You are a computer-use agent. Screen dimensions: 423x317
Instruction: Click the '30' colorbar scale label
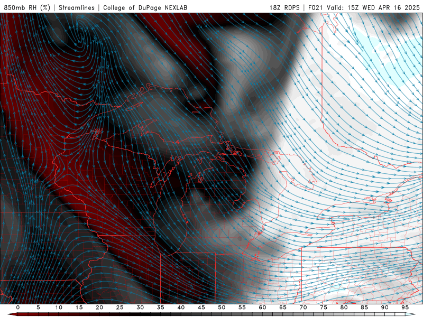pyautogui.click(x=140, y=307)
